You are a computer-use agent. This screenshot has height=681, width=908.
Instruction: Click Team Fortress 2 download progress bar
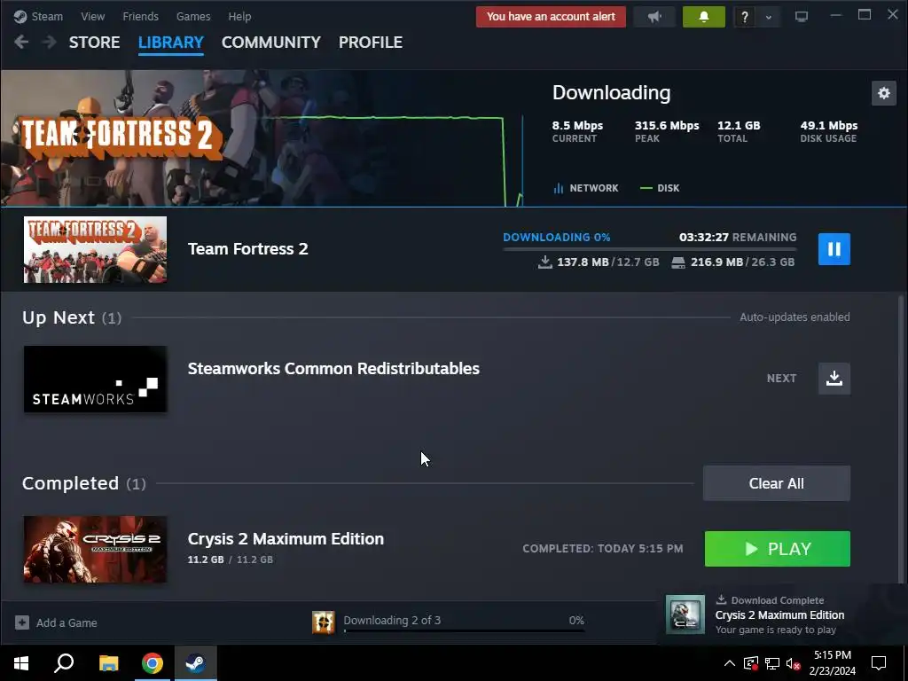click(x=650, y=249)
